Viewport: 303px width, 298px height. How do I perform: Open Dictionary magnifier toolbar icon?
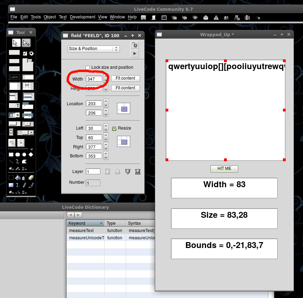pyautogui.click(x=258, y=18)
